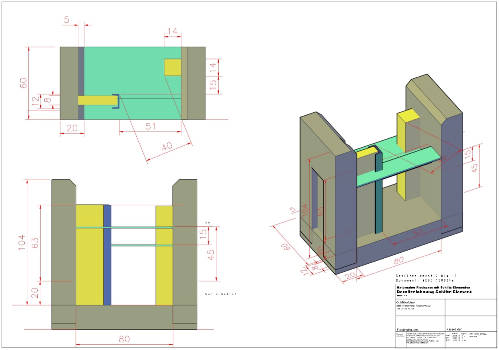Click the "Detailzeichnung Schlitz-Element" title text
This screenshot has height=350, width=499.
[434, 292]
